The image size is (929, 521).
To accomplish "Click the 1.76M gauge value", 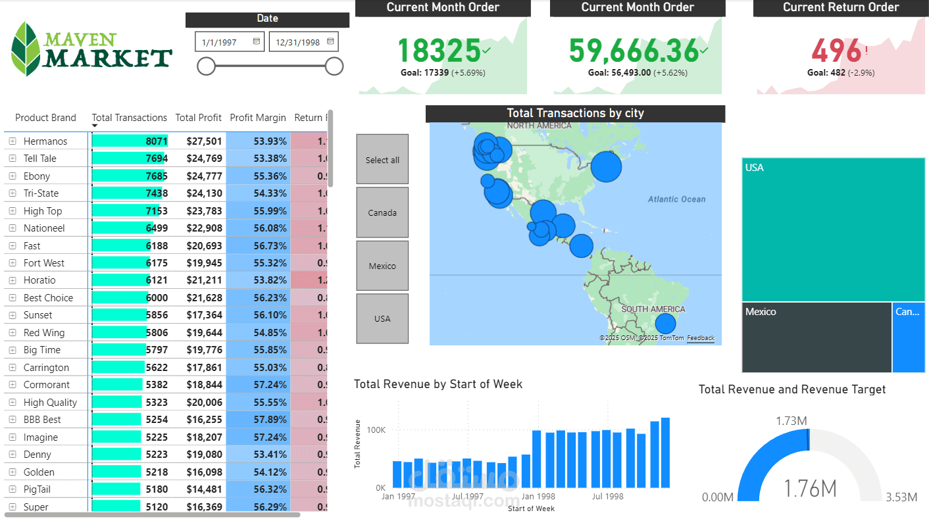I will (810, 489).
